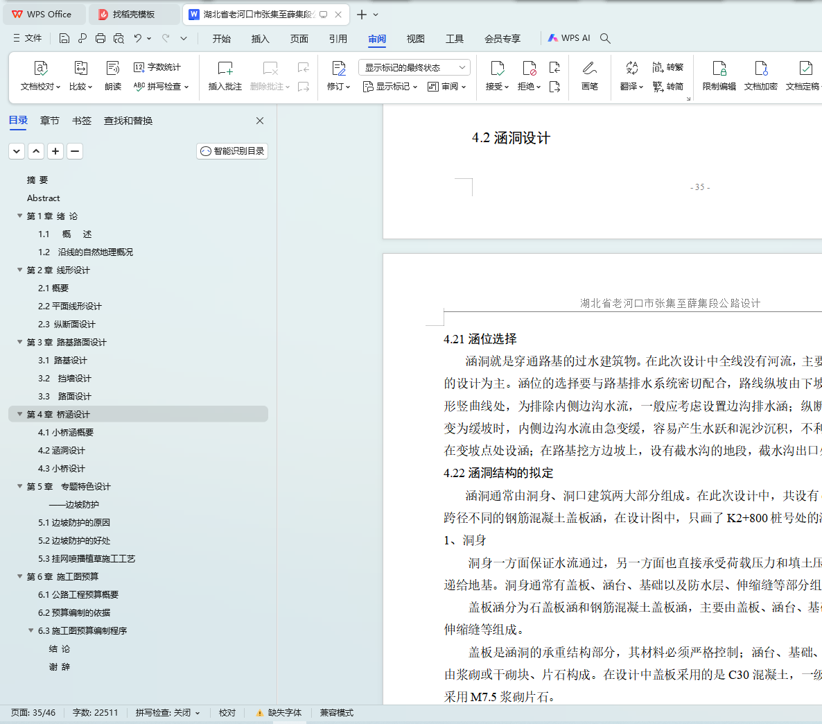Click the print icon in quick toolbar

100,38
